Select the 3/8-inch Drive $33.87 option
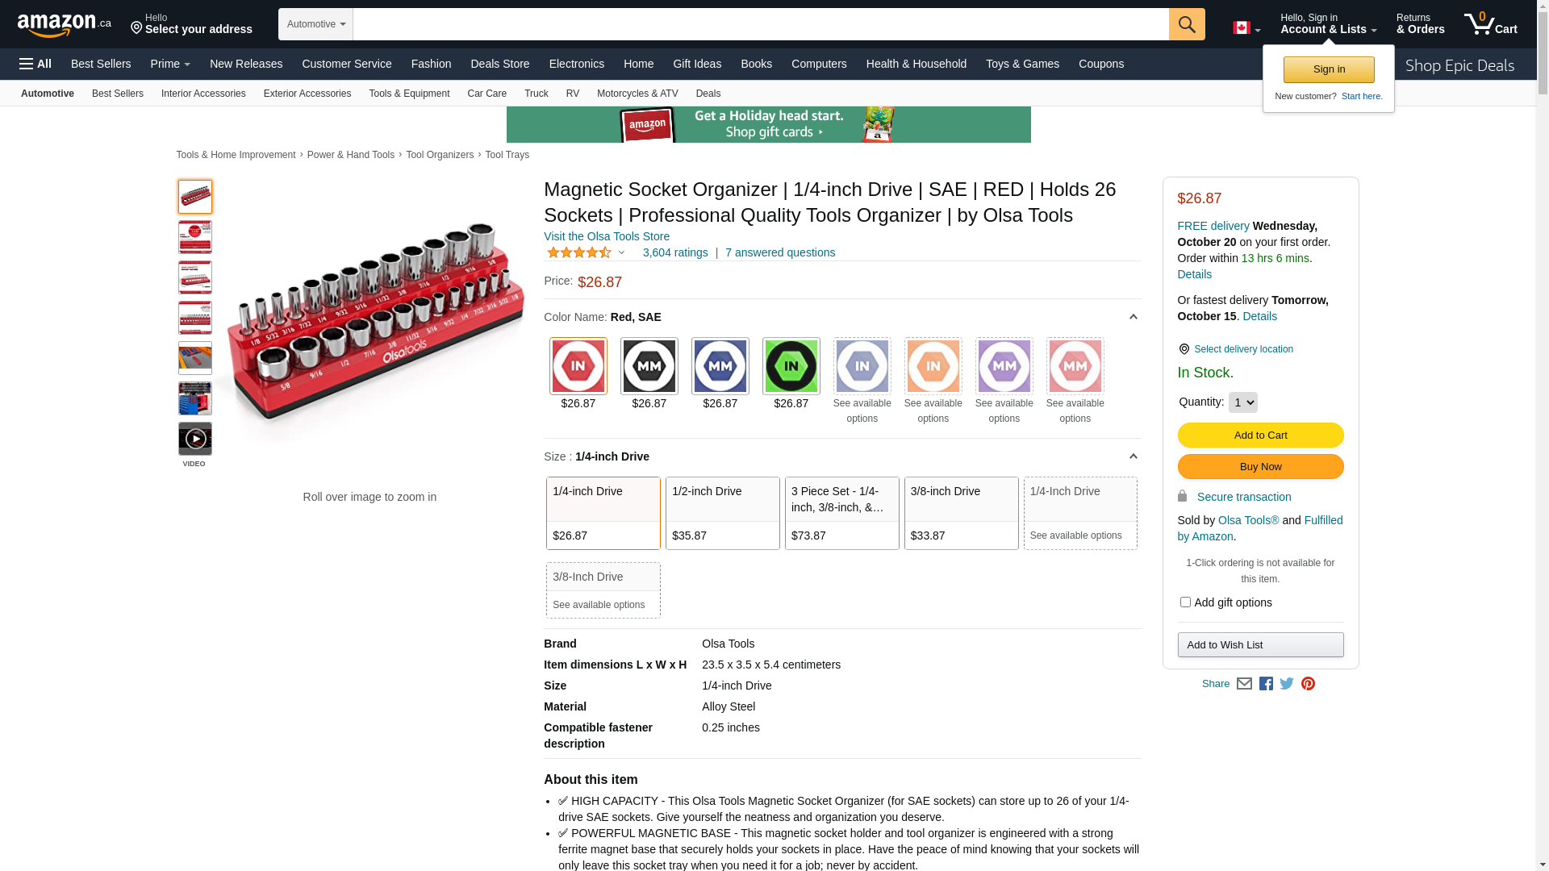This screenshot has width=1549, height=871. point(961,513)
